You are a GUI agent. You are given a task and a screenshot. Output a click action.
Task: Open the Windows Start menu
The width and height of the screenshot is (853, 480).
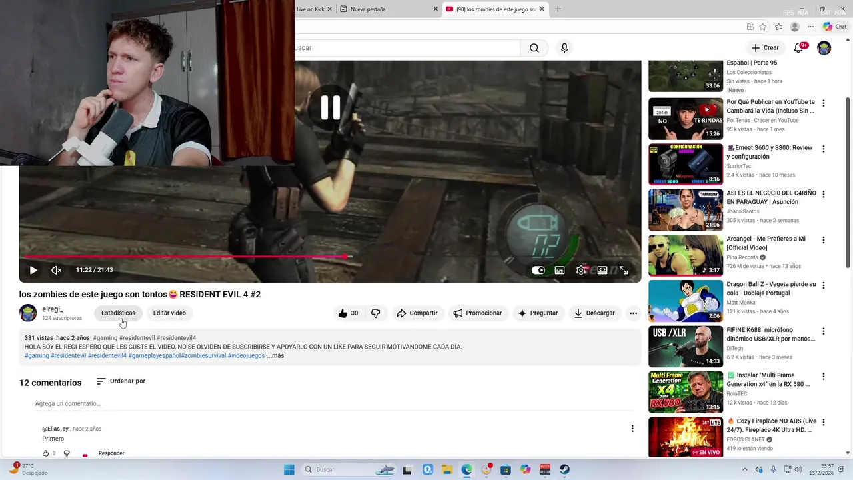[289, 469]
